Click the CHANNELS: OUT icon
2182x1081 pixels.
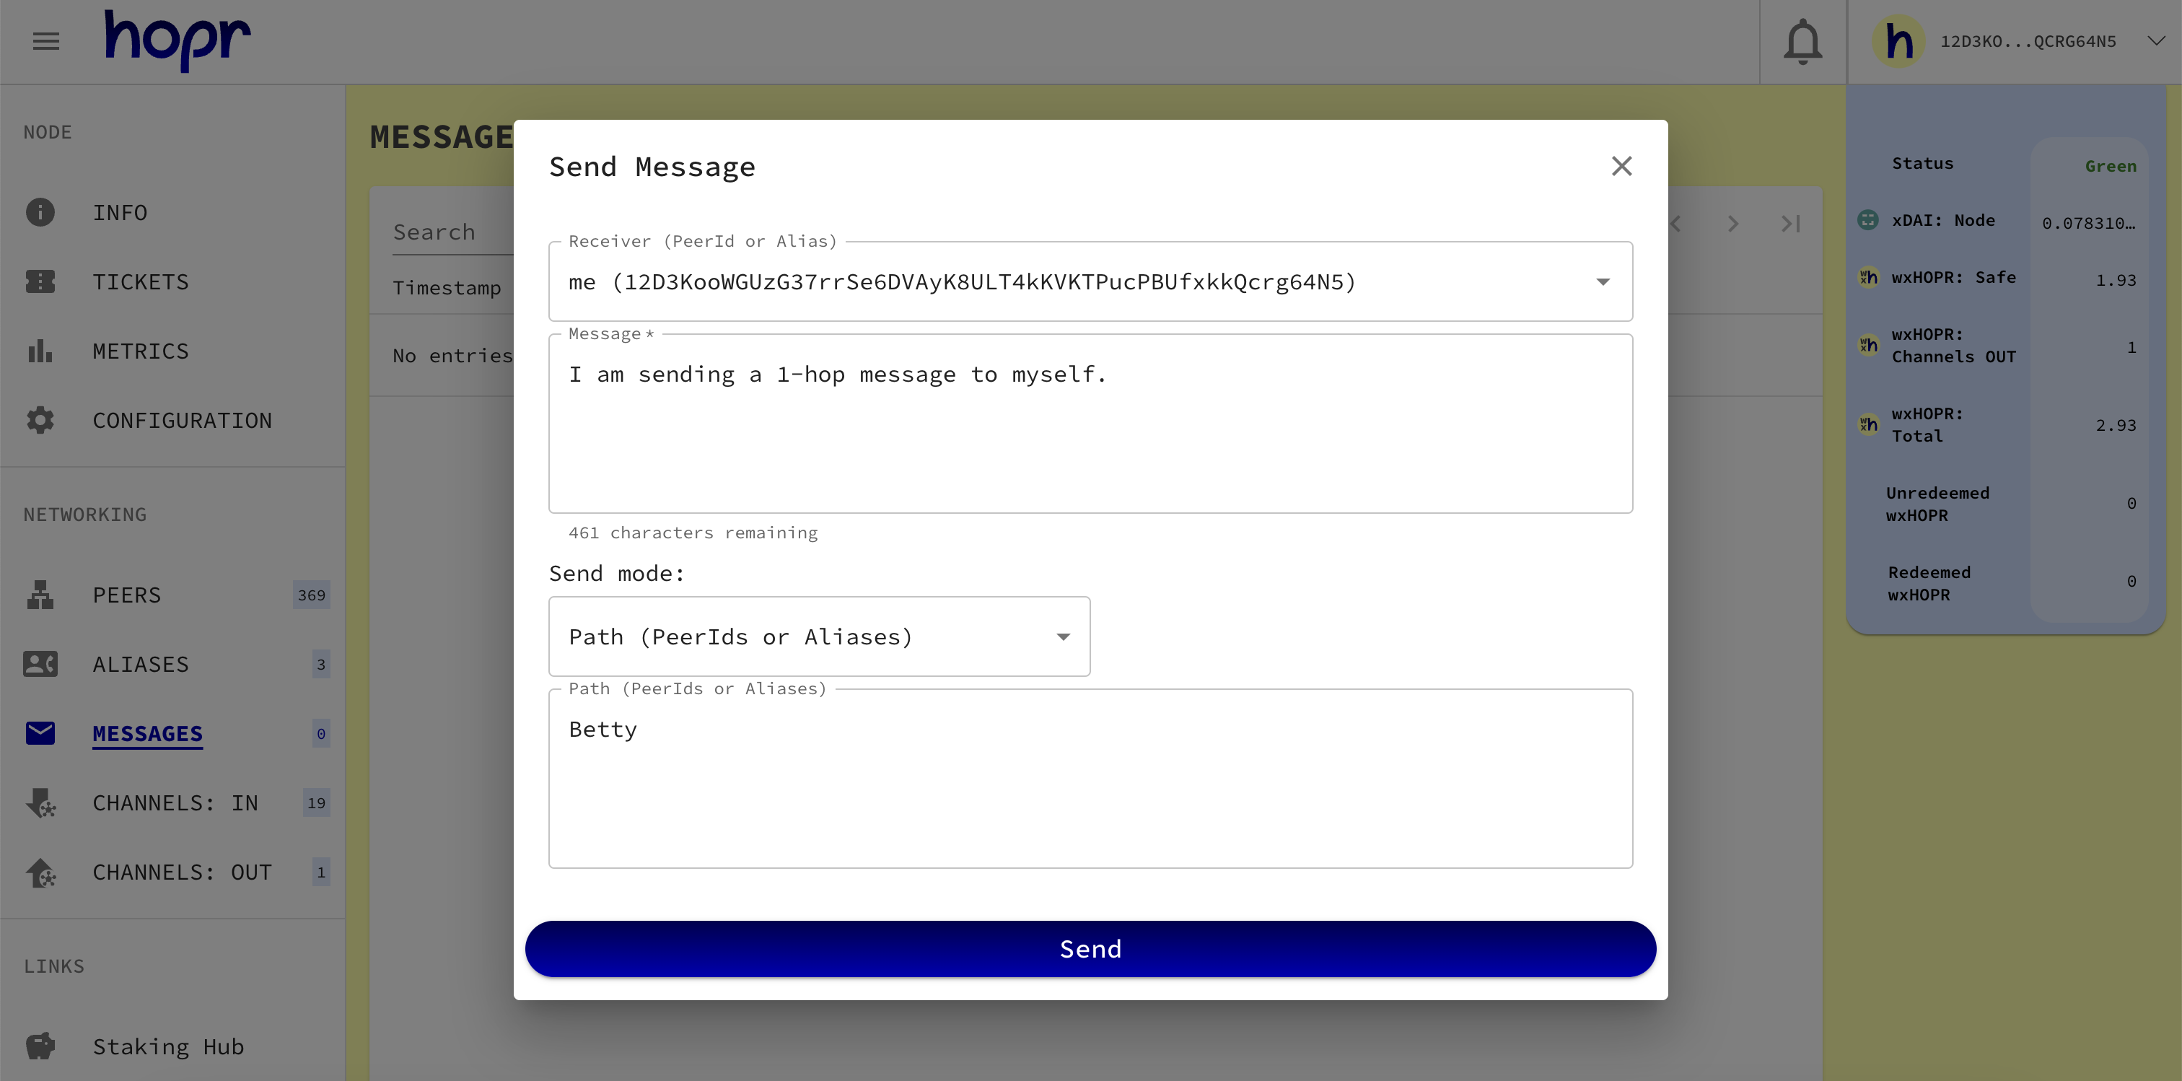[40, 872]
